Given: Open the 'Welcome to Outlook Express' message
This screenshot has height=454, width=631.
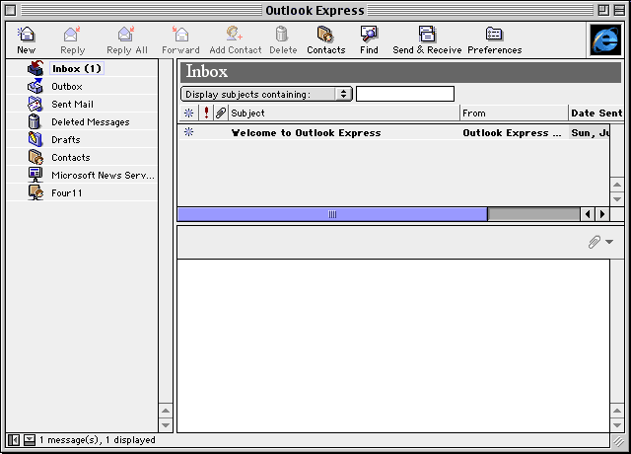Looking at the screenshot, I should pyautogui.click(x=306, y=132).
